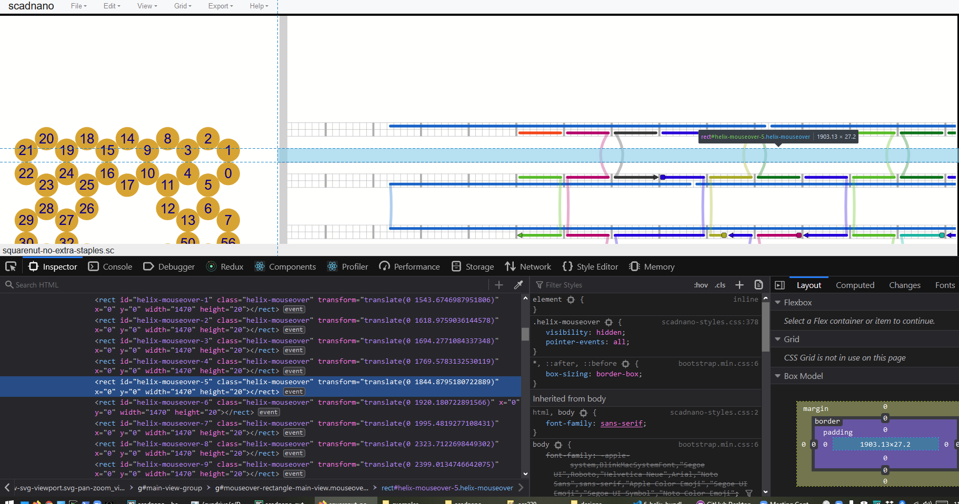Highlight elements matching element rule
The image size is (959, 504).
coord(571,300)
